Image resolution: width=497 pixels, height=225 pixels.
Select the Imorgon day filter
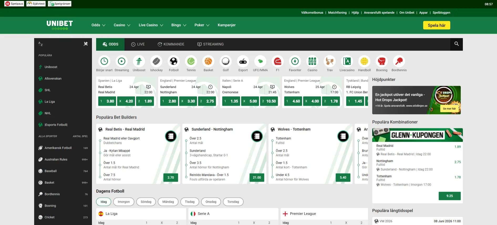(x=124, y=202)
